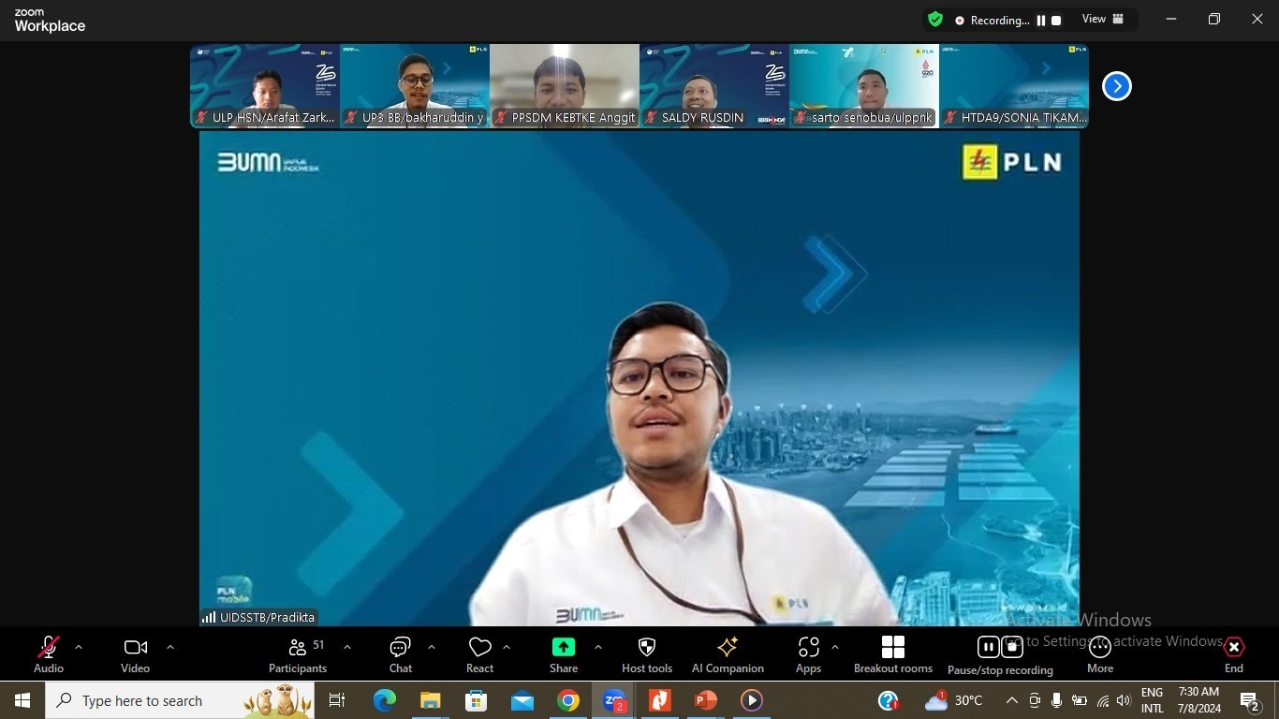Expand the video options caret
1279x719 pixels.
point(170,647)
